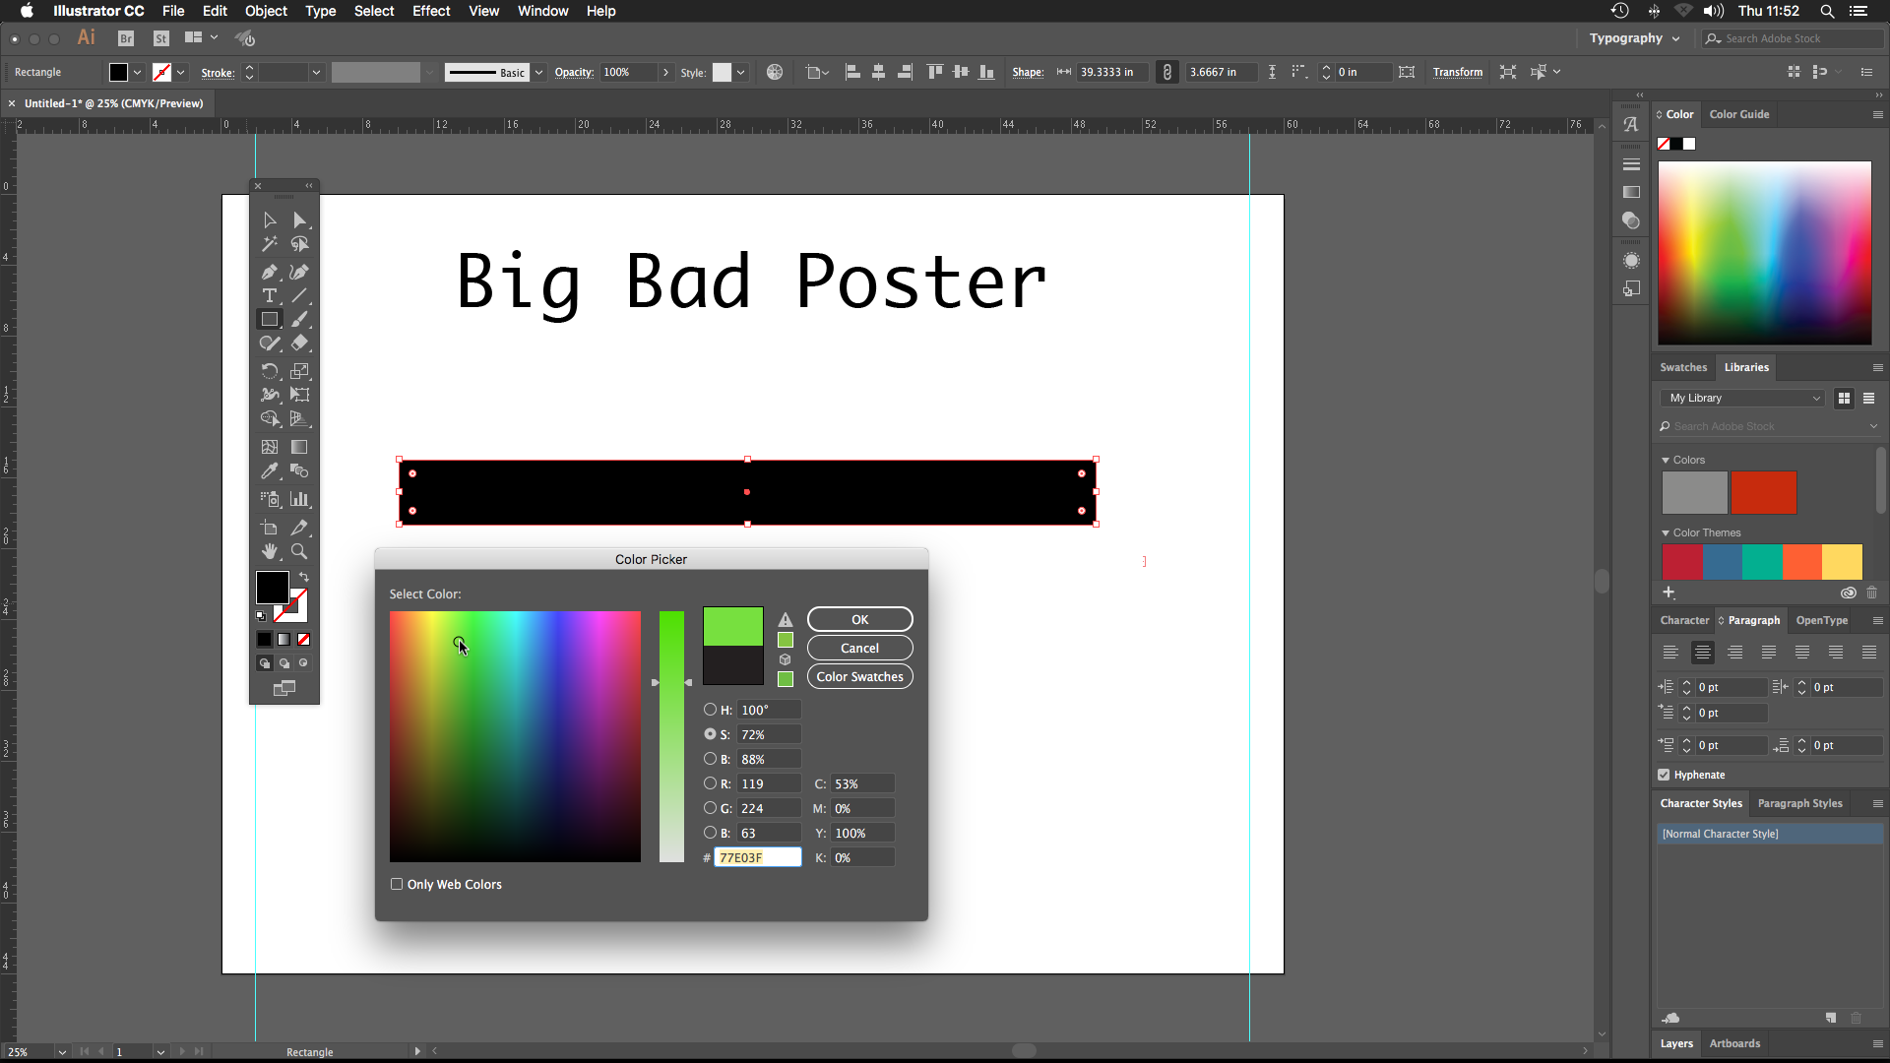Switch to the OpenType tab
Viewport: 1890px width, 1063px height.
pyautogui.click(x=1821, y=620)
